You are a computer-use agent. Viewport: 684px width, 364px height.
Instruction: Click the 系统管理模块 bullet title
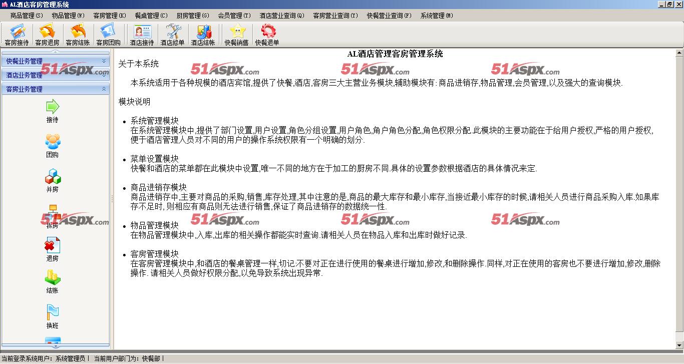click(155, 121)
